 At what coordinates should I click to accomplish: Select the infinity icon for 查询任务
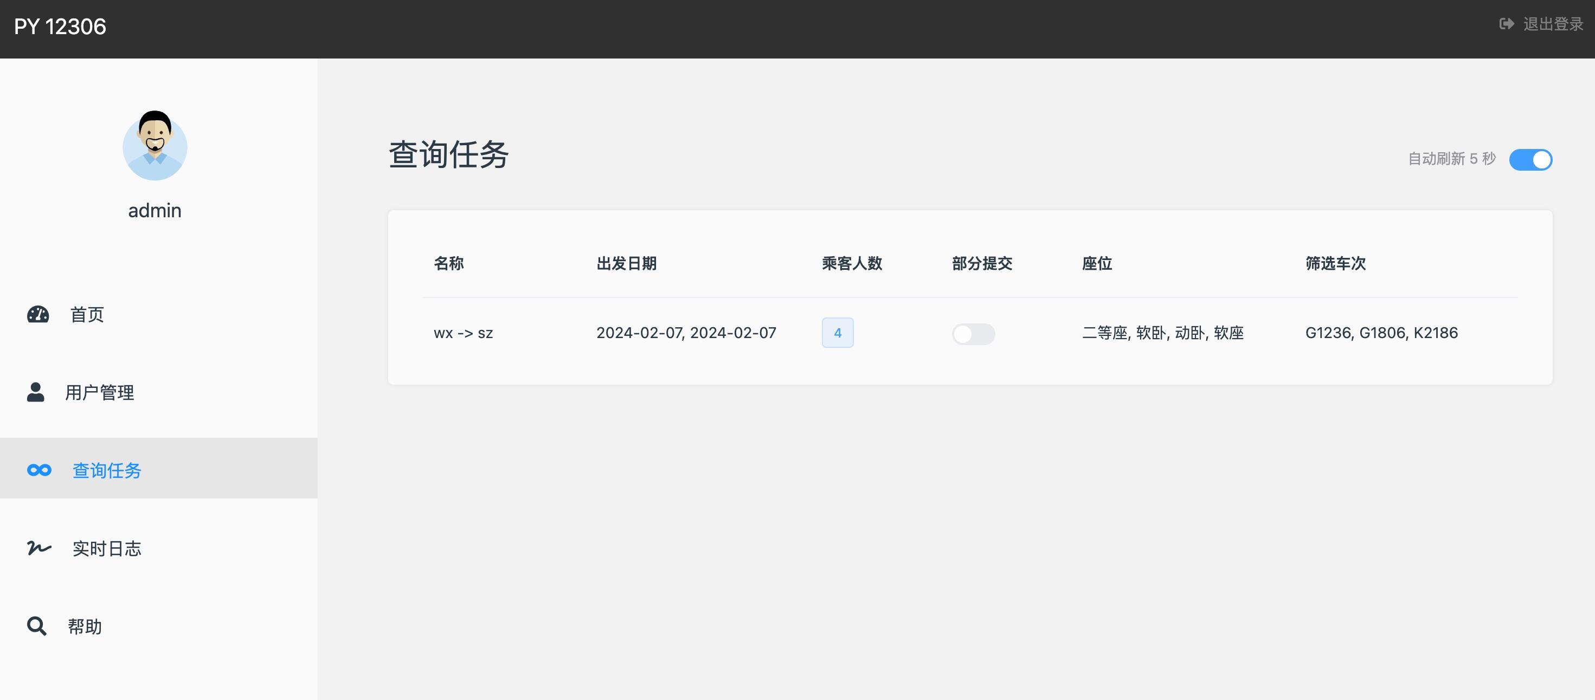click(38, 470)
